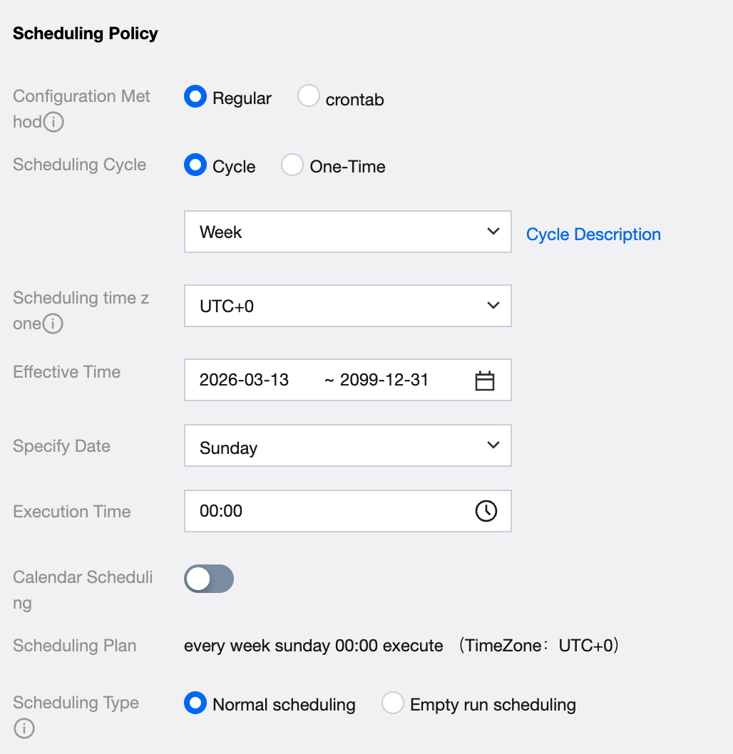Choose the Cycle scheduling option

[195, 165]
